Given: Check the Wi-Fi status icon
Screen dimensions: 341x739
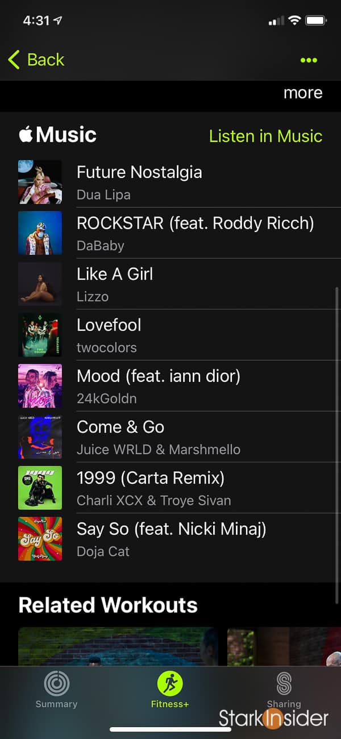Looking at the screenshot, I should [x=294, y=20].
